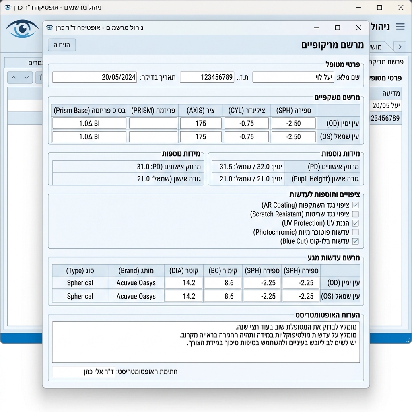Click the right chevron tab arrow in the background window

400,47
